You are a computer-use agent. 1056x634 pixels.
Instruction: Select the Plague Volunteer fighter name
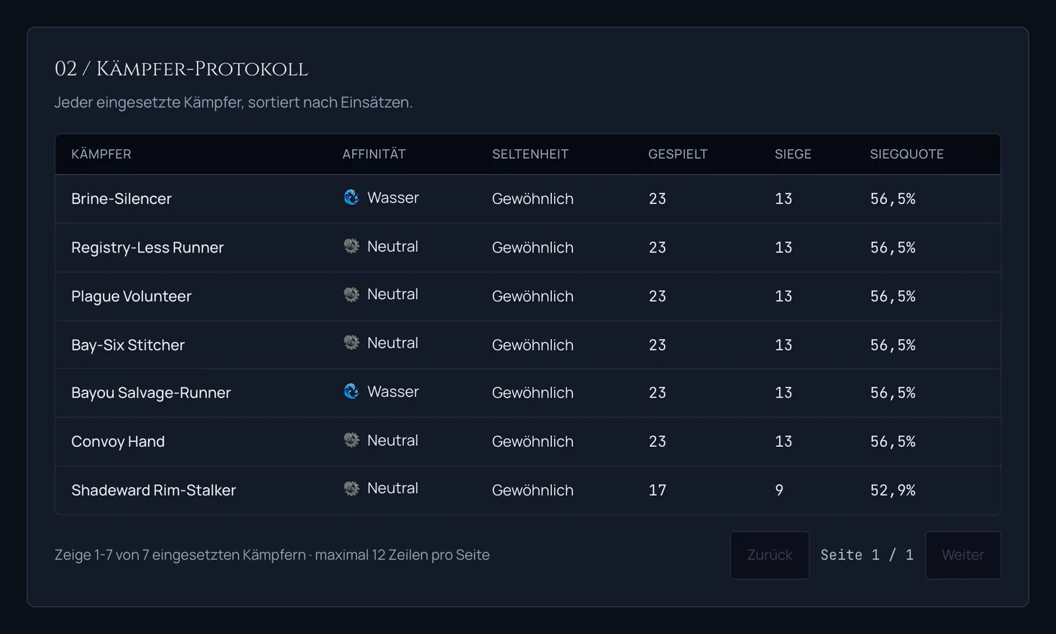tap(131, 296)
